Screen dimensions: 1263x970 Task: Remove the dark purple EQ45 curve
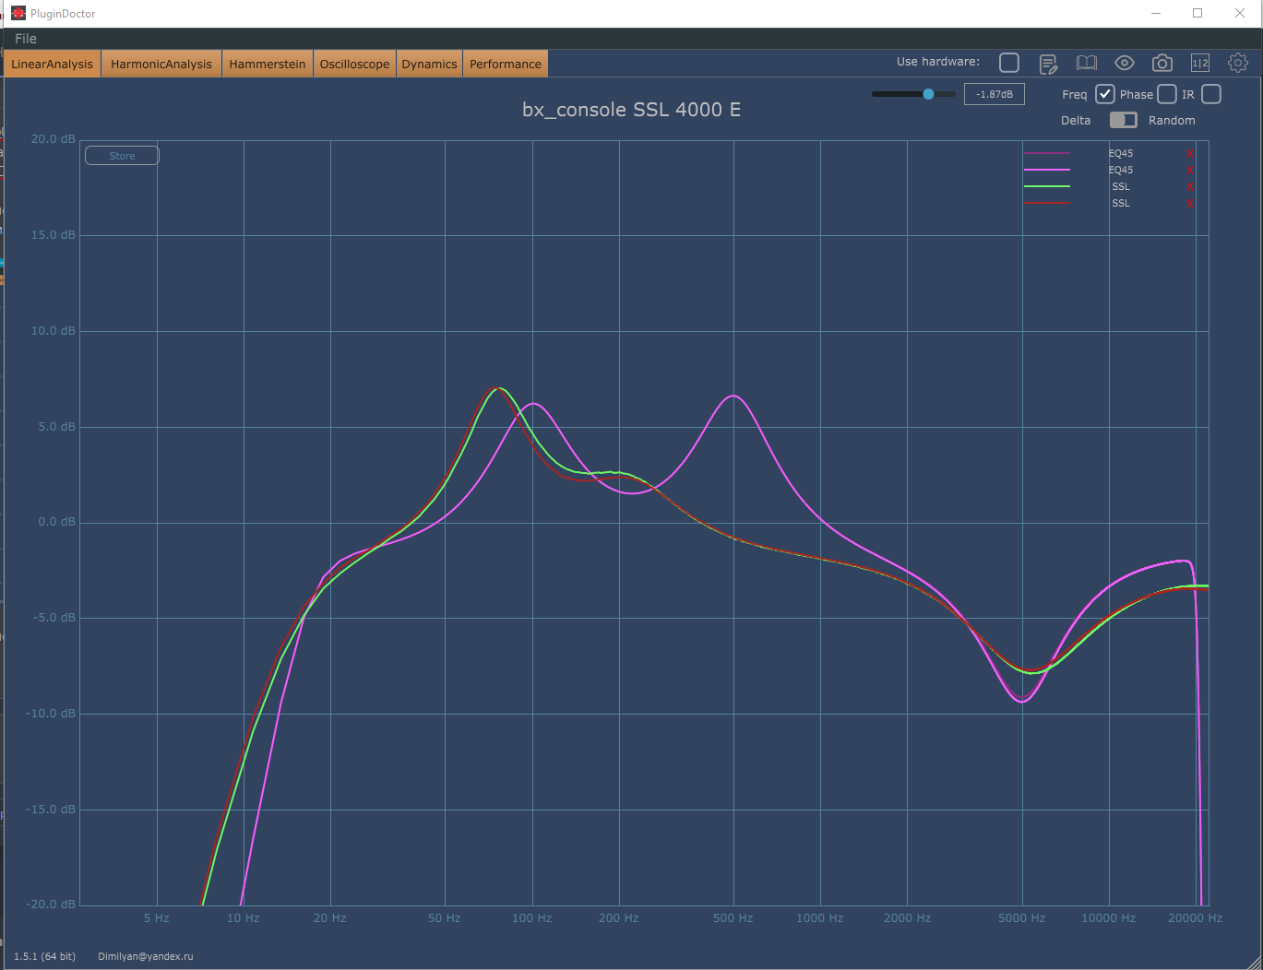(1190, 154)
